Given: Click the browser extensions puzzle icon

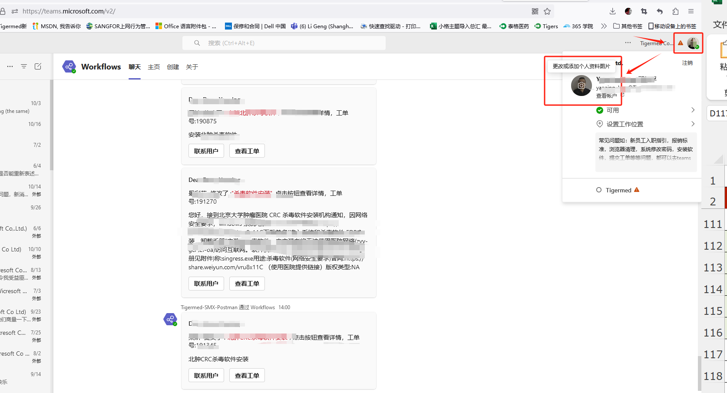Looking at the screenshot, I should pyautogui.click(x=675, y=11).
